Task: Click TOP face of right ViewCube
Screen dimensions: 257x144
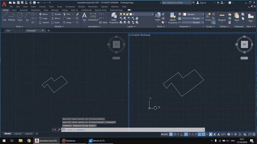Action: point(244,44)
